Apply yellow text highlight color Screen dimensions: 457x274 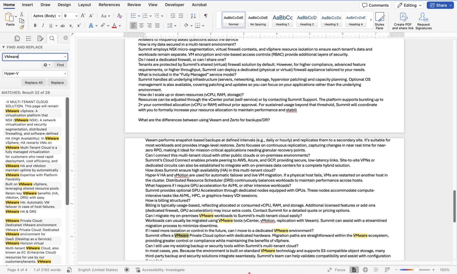[x=103, y=26]
